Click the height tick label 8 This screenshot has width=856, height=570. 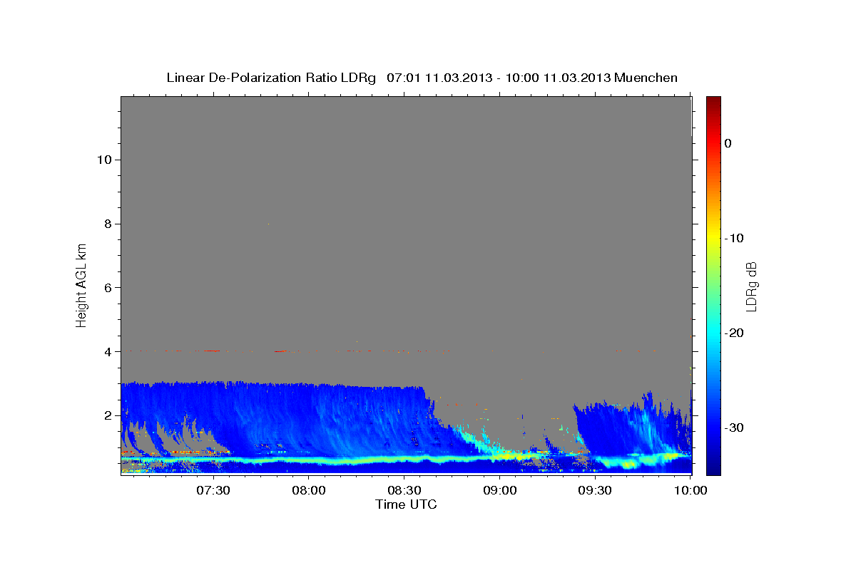[x=107, y=224]
